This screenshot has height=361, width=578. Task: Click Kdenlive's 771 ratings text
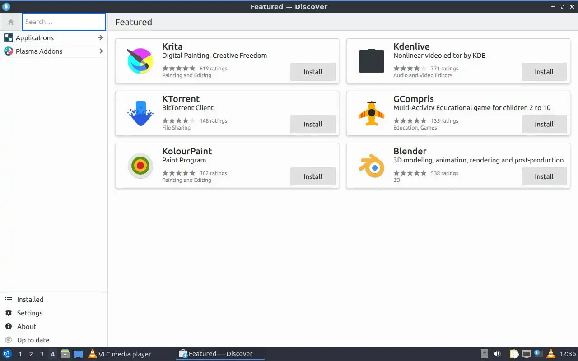coord(444,69)
